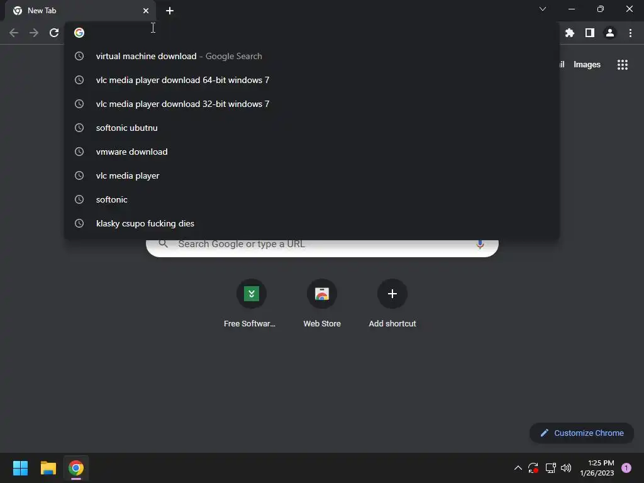Select the vmware download suggestion
The image size is (644, 483).
(312, 152)
